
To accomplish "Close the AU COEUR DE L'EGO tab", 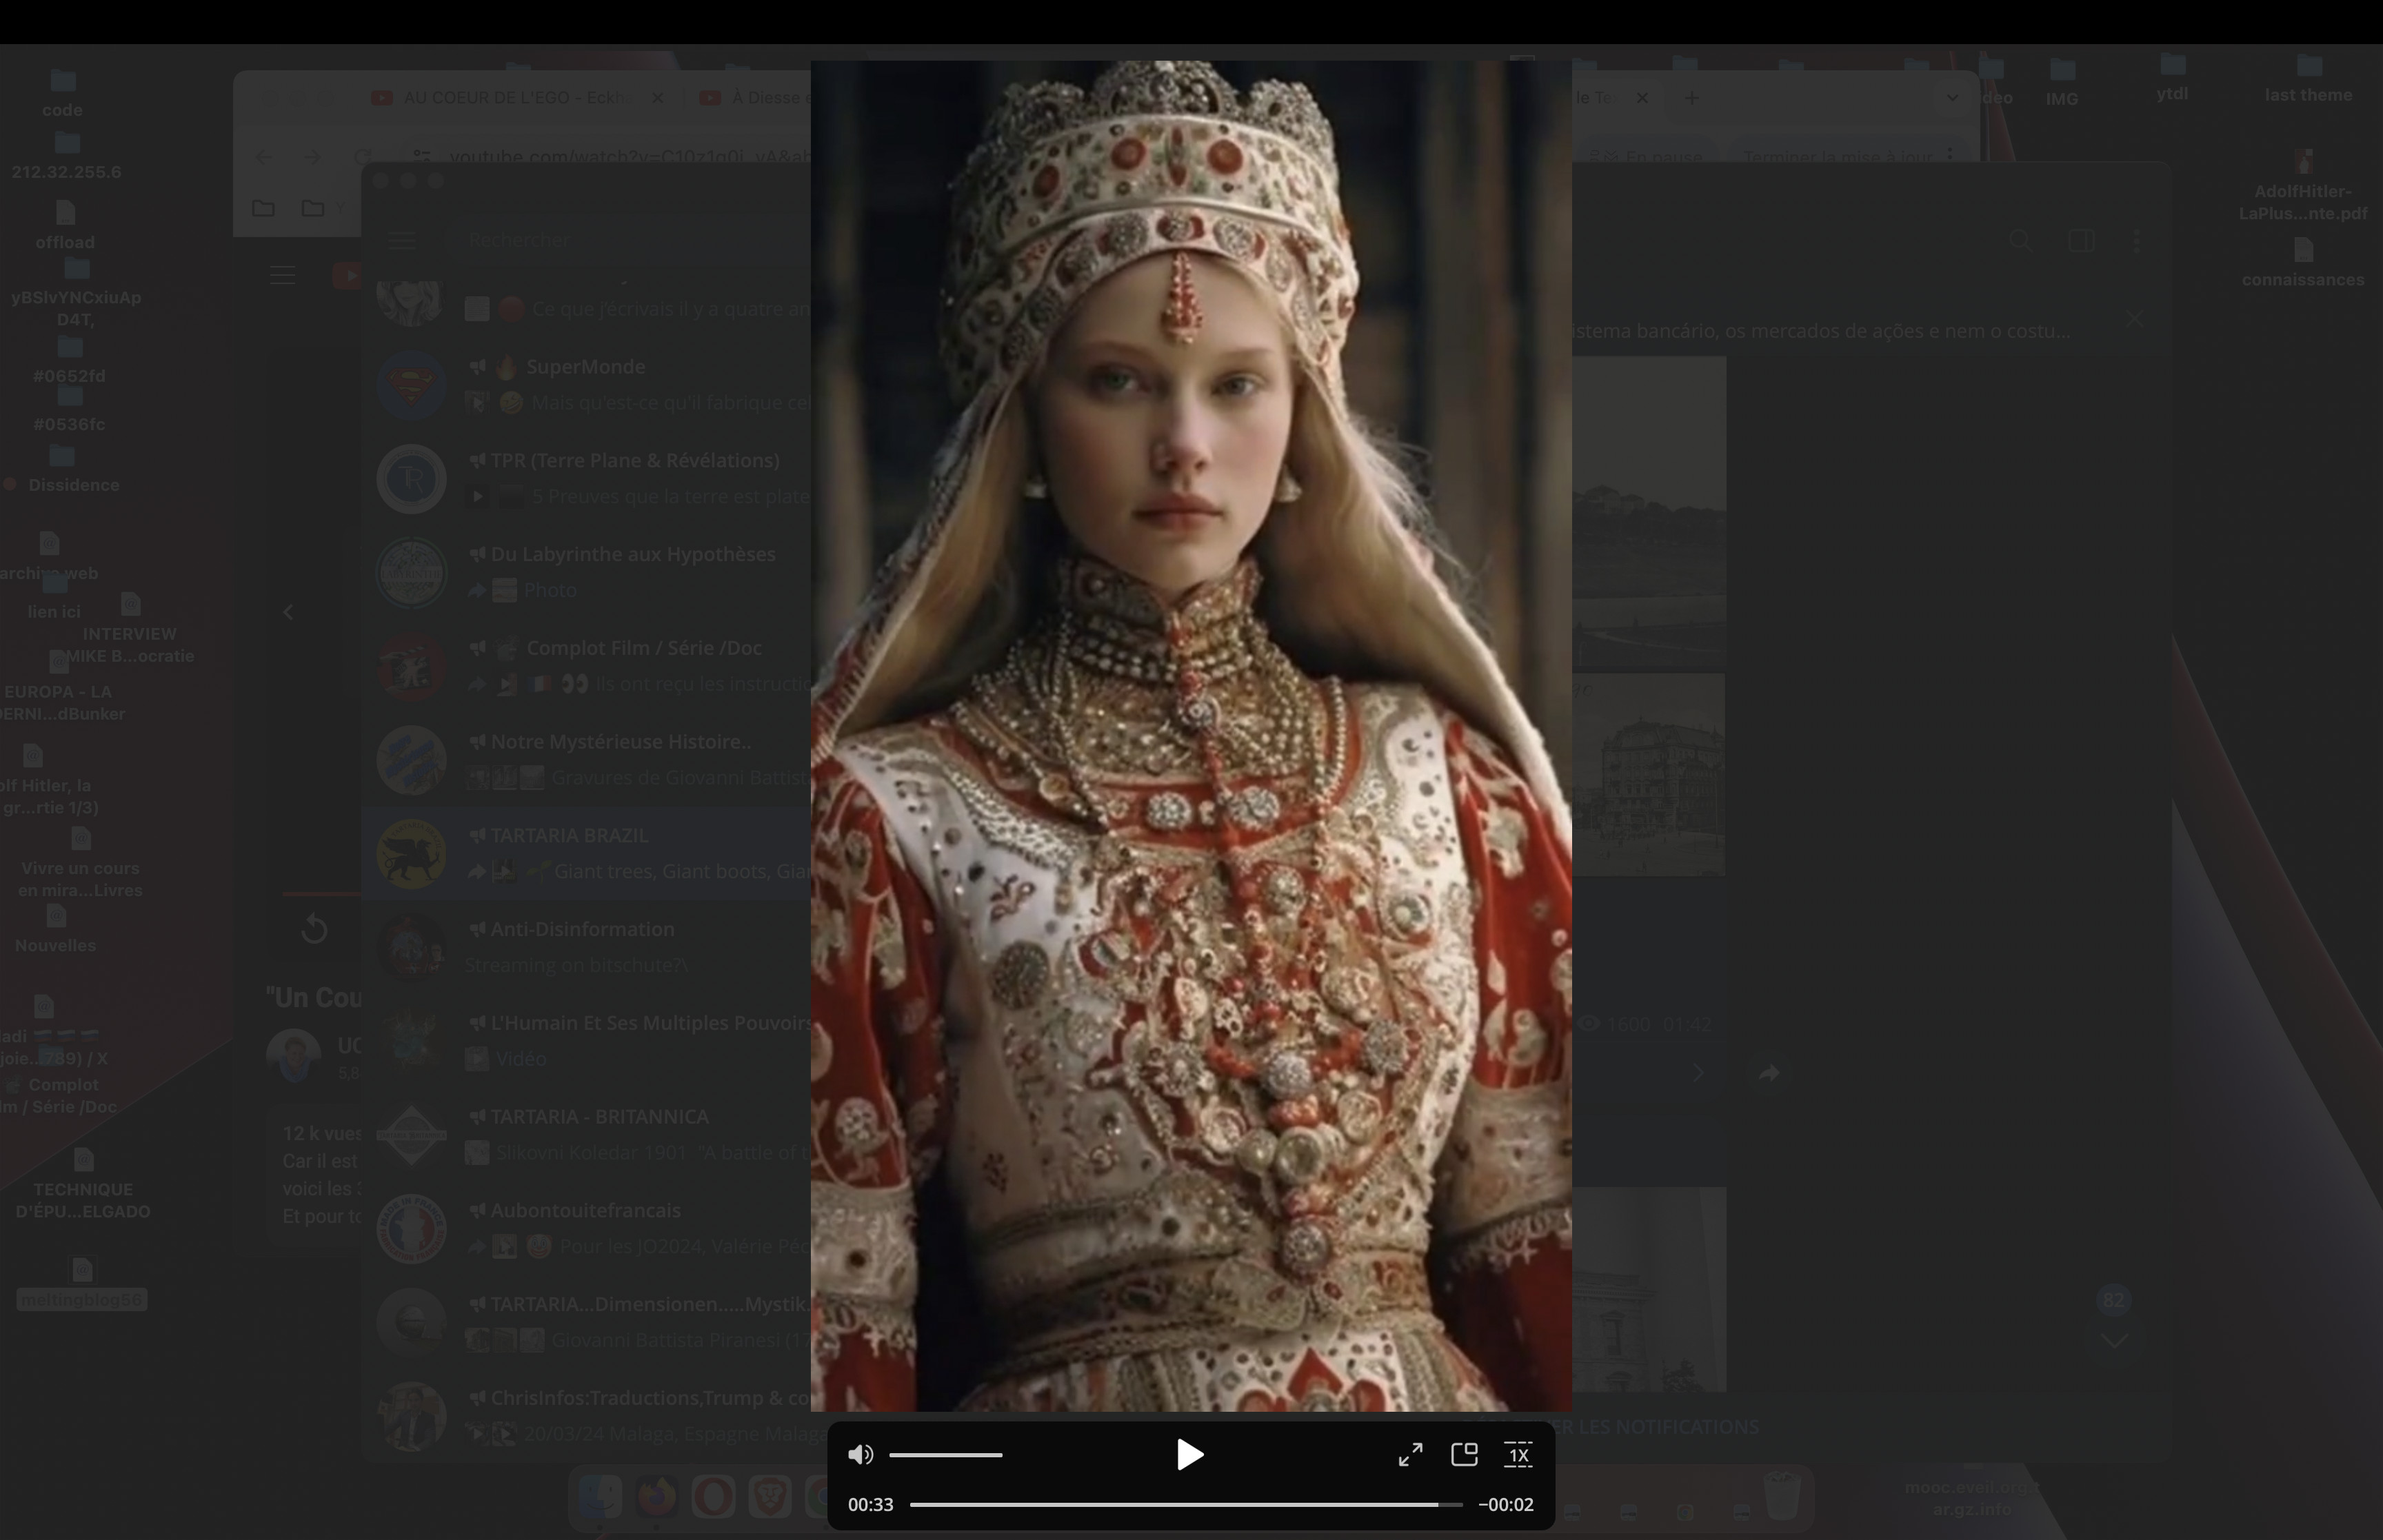I will point(657,97).
